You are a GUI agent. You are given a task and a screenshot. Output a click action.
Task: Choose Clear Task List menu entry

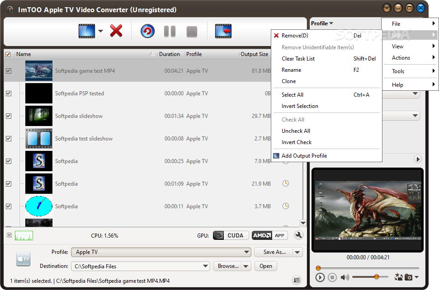(326, 59)
